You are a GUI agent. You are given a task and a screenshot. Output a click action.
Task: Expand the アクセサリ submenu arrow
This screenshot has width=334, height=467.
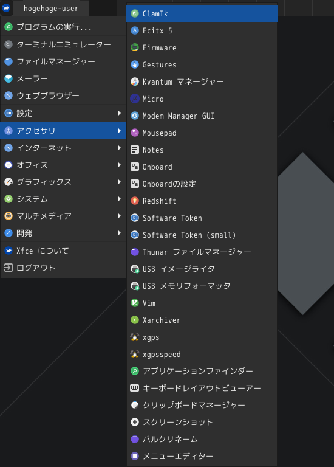[119, 131]
